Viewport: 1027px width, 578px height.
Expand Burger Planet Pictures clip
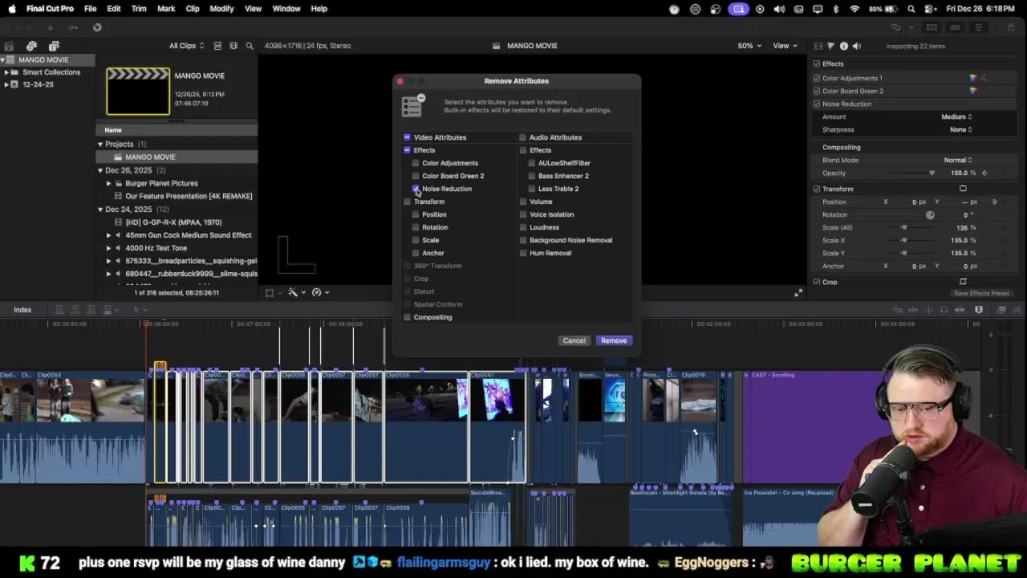(108, 183)
